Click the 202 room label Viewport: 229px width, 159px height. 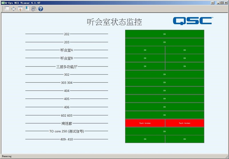[x=67, y=34]
